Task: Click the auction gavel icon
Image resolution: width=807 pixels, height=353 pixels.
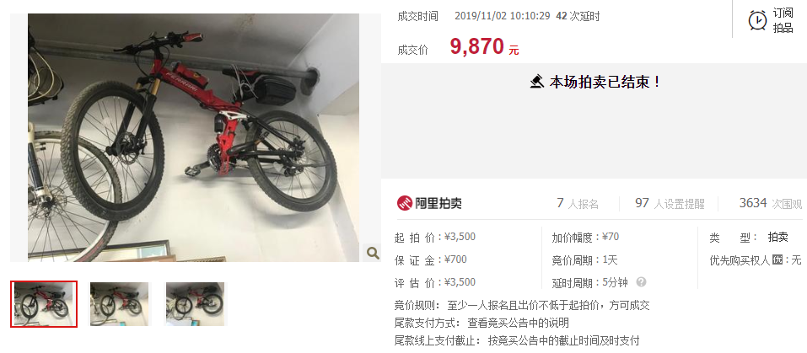Action: [x=537, y=82]
